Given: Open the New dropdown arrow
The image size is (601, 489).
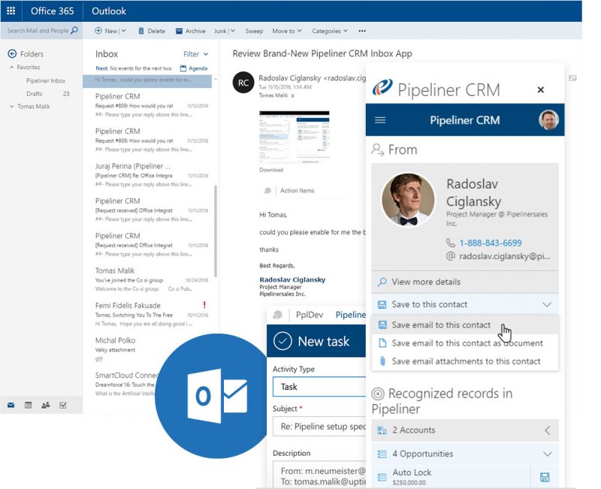Looking at the screenshot, I should (123, 31).
